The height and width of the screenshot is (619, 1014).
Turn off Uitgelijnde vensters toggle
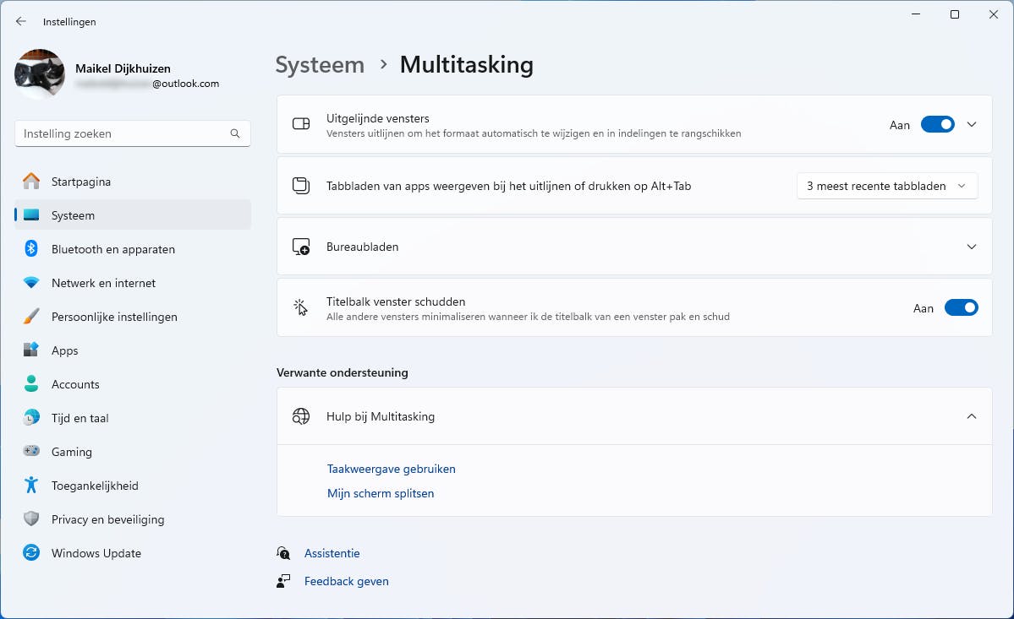click(x=937, y=124)
